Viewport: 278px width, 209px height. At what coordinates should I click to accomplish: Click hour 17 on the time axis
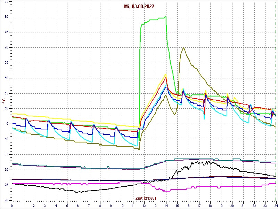[199, 206]
